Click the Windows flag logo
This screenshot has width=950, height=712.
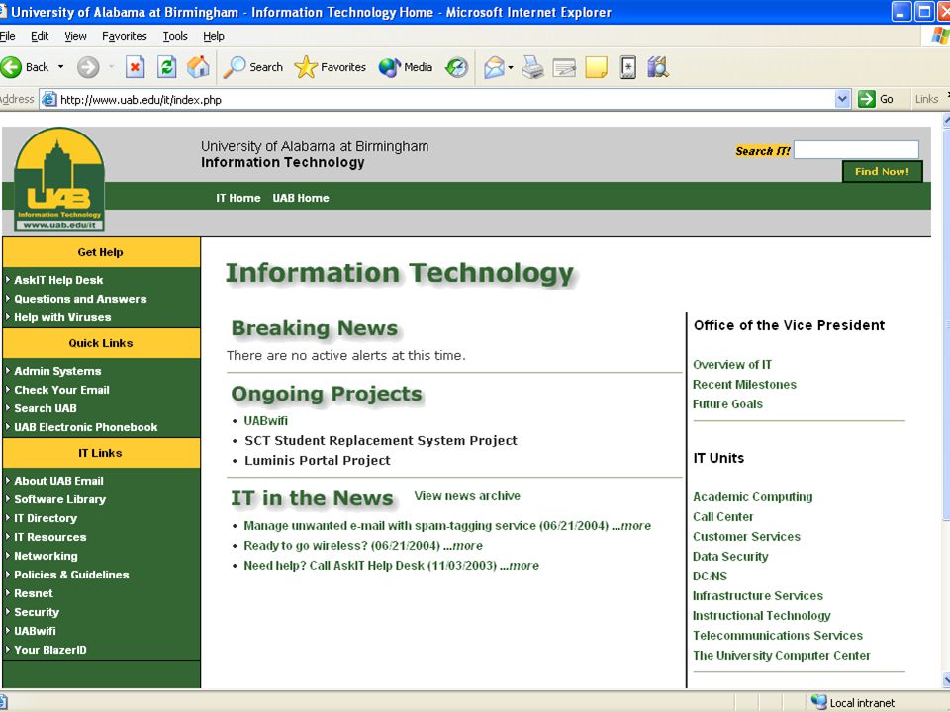point(941,36)
